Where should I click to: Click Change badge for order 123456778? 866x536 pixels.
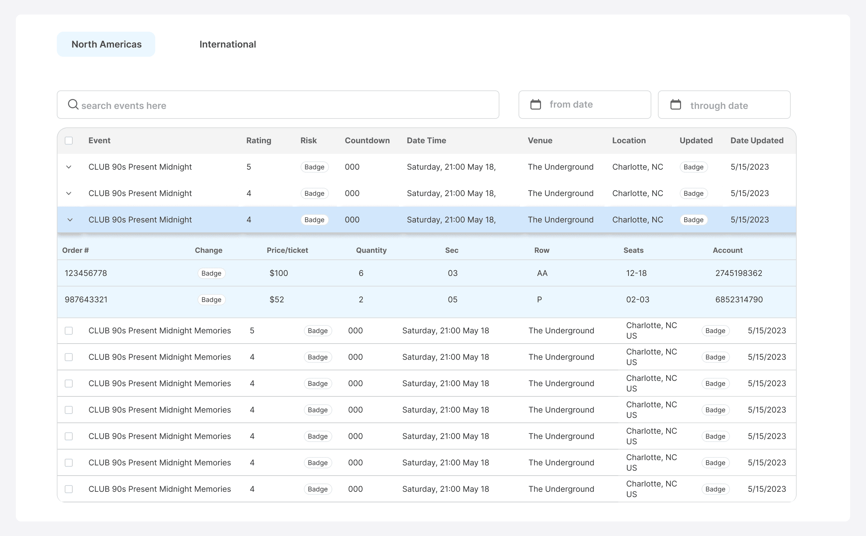point(211,273)
